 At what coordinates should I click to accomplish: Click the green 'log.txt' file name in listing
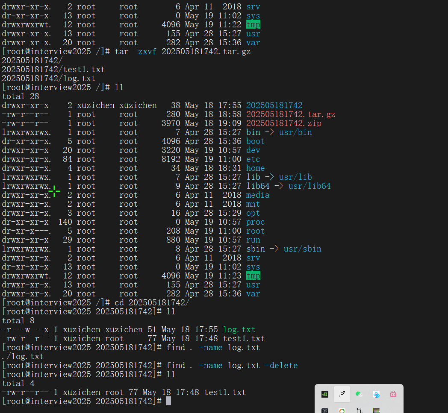239,330
